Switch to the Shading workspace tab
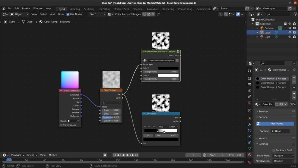This screenshot has height=168, width=298. (x=138, y=9)
